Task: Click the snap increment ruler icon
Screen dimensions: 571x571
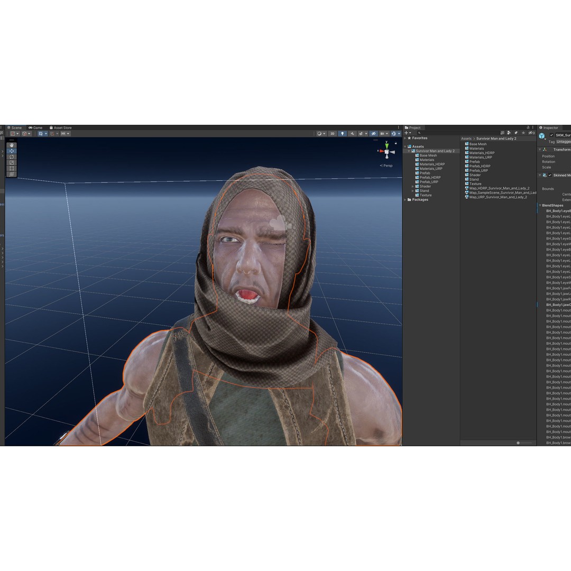Action: (x=63, y=134)
